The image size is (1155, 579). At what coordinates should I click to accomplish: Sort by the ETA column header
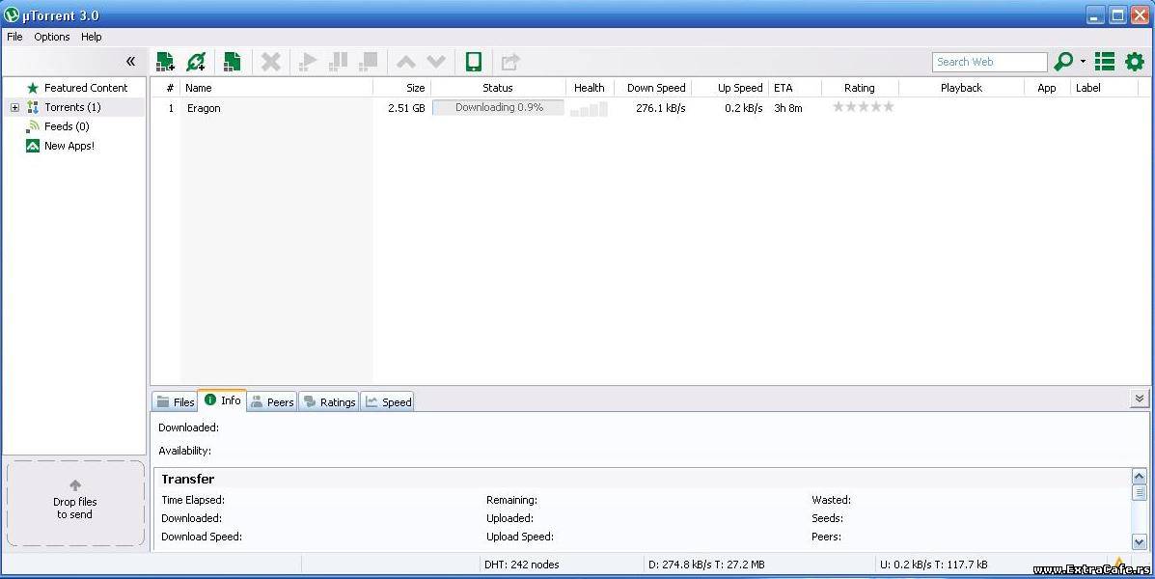795,88
